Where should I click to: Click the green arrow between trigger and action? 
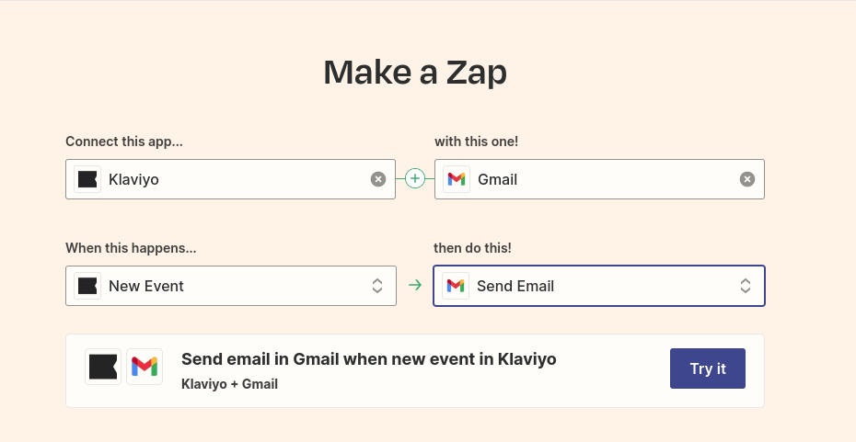(415, 286)
